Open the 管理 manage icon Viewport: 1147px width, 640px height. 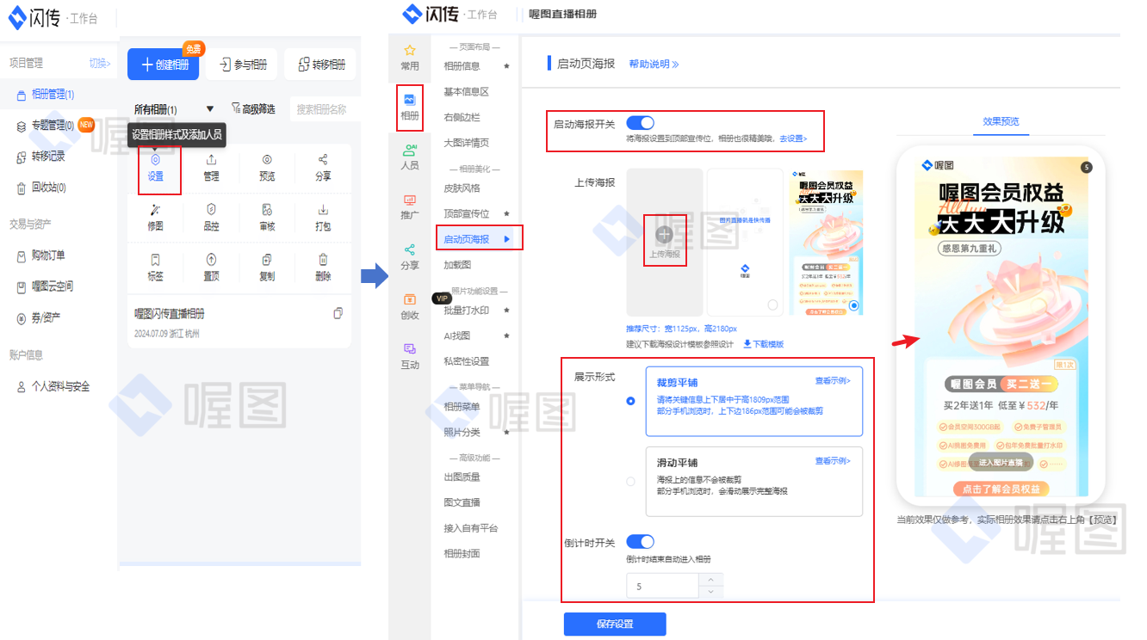tap(211, 160)
